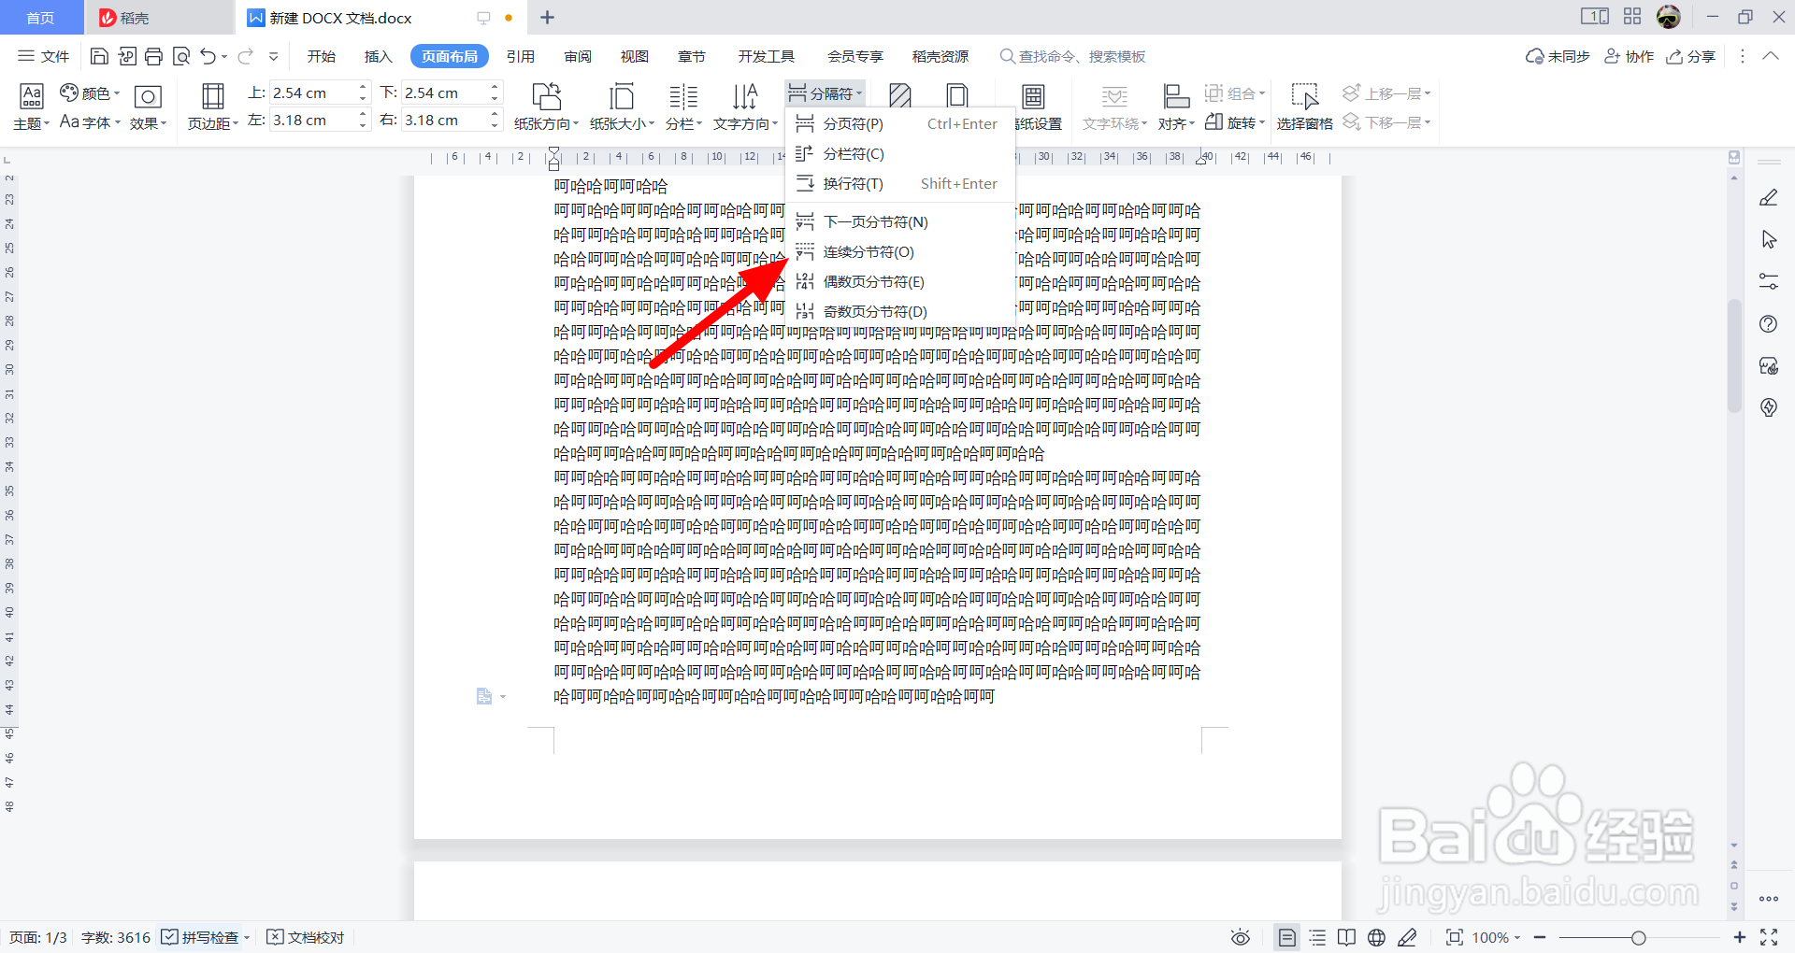Image resolution: width=1795 pixels, height=953 pixels.
Task: Click the page background icon in ribbon
Action: pyautogui.click(x=900, y=95)
